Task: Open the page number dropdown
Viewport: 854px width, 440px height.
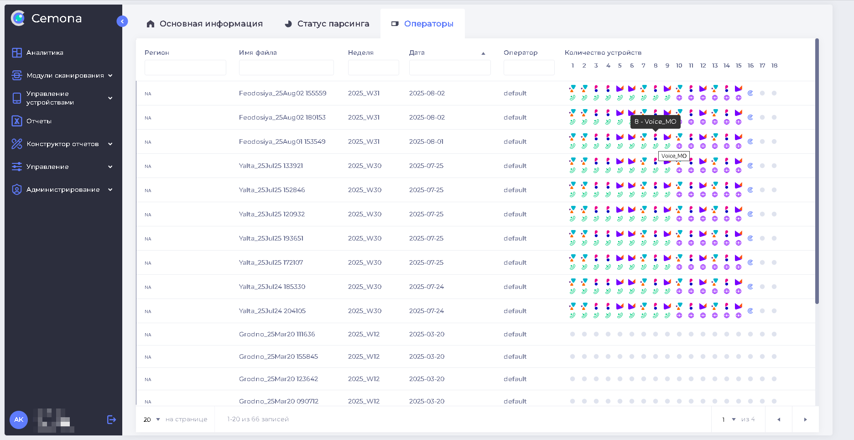Action: click(x=729, y=419)
